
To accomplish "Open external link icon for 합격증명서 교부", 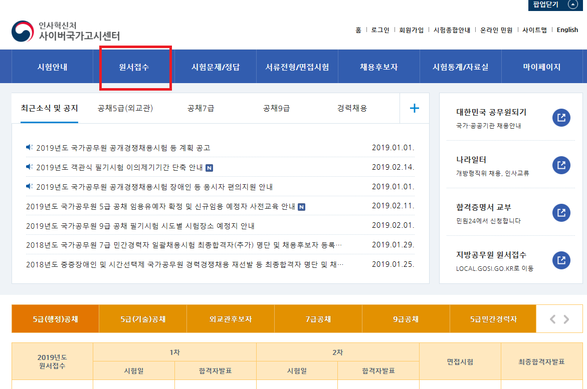I will [561, 212].
